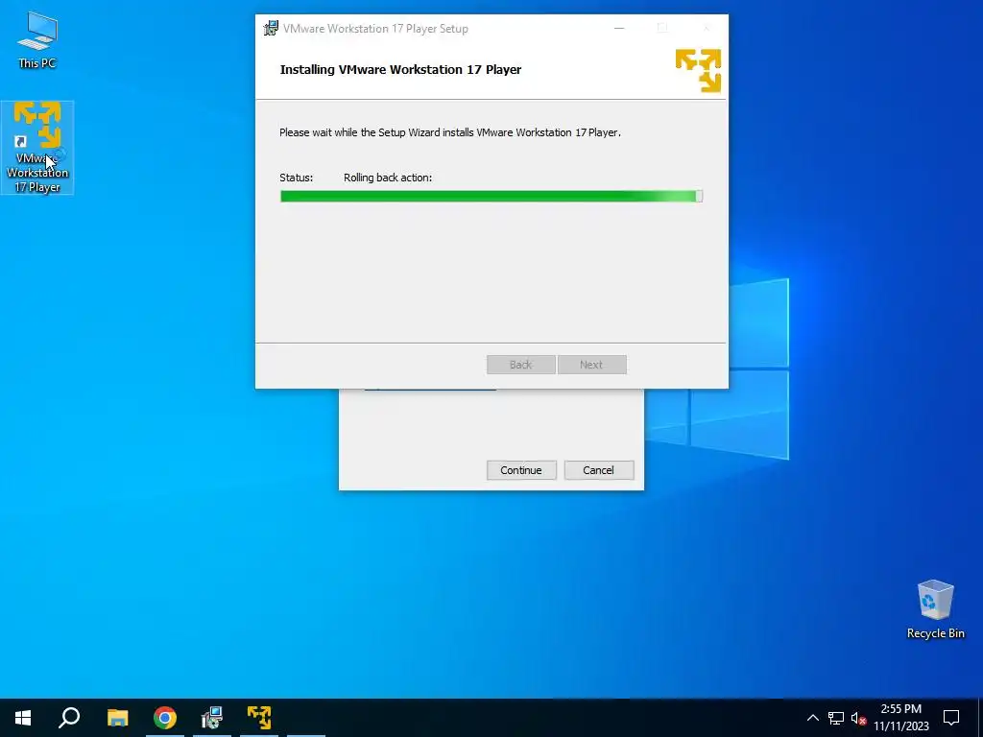Select the This PC desktop icon
This screenshot has height=737, width=983.
point(37,38)
